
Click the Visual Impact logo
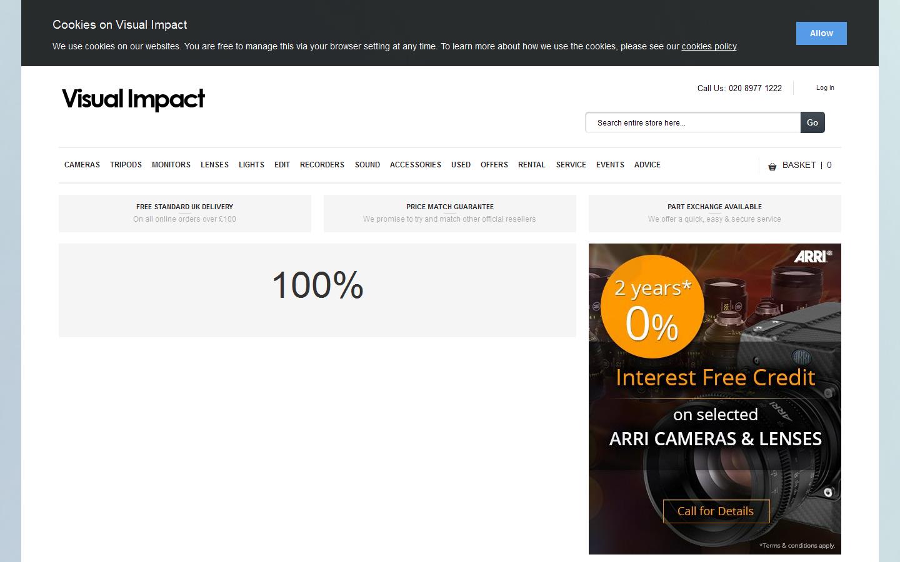point(132,99)
